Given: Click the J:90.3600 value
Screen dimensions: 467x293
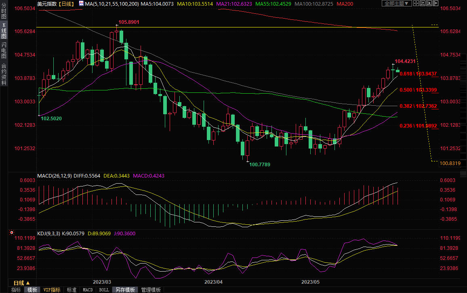Looking at the screenshot, I should tap(124, 234).
